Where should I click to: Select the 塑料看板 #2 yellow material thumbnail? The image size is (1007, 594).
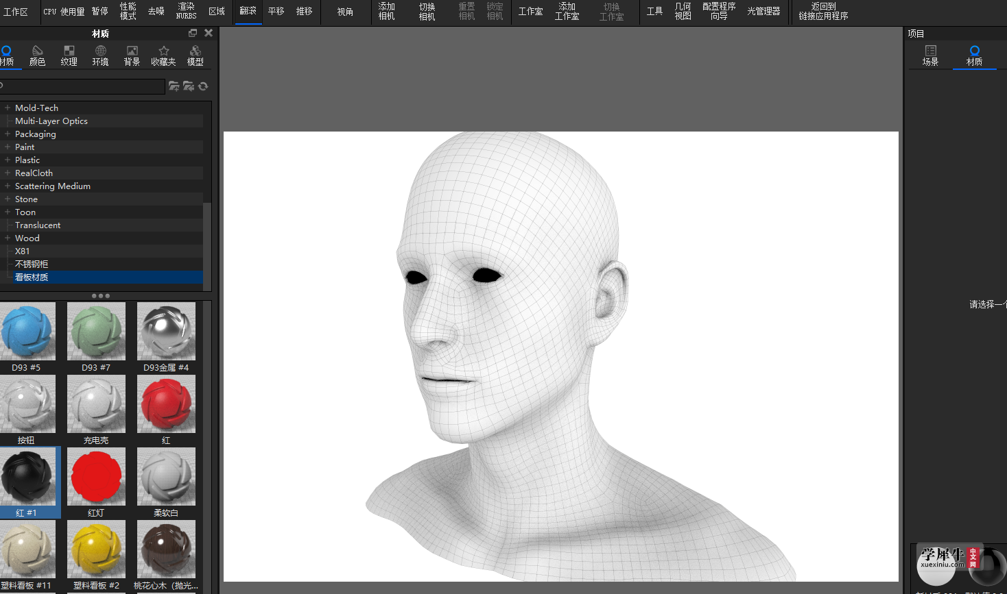[x=96, y=549]
